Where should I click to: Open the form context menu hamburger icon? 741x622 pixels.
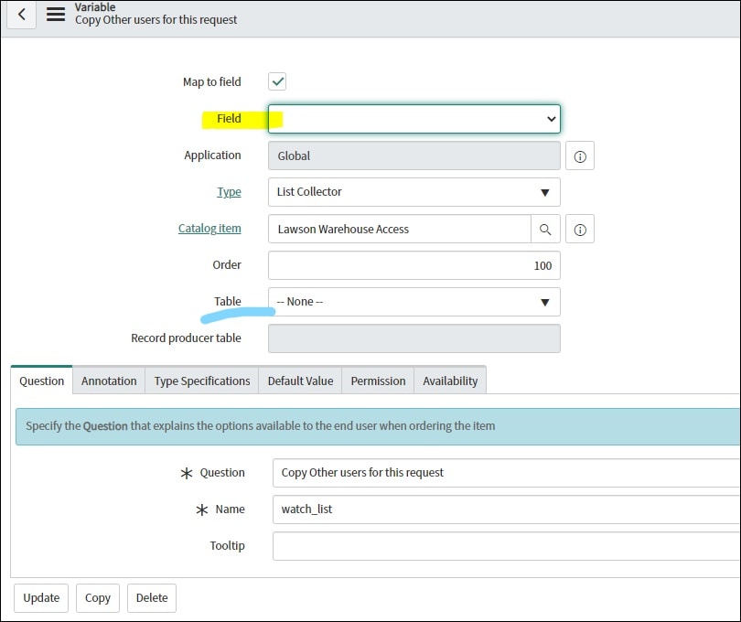55,15
